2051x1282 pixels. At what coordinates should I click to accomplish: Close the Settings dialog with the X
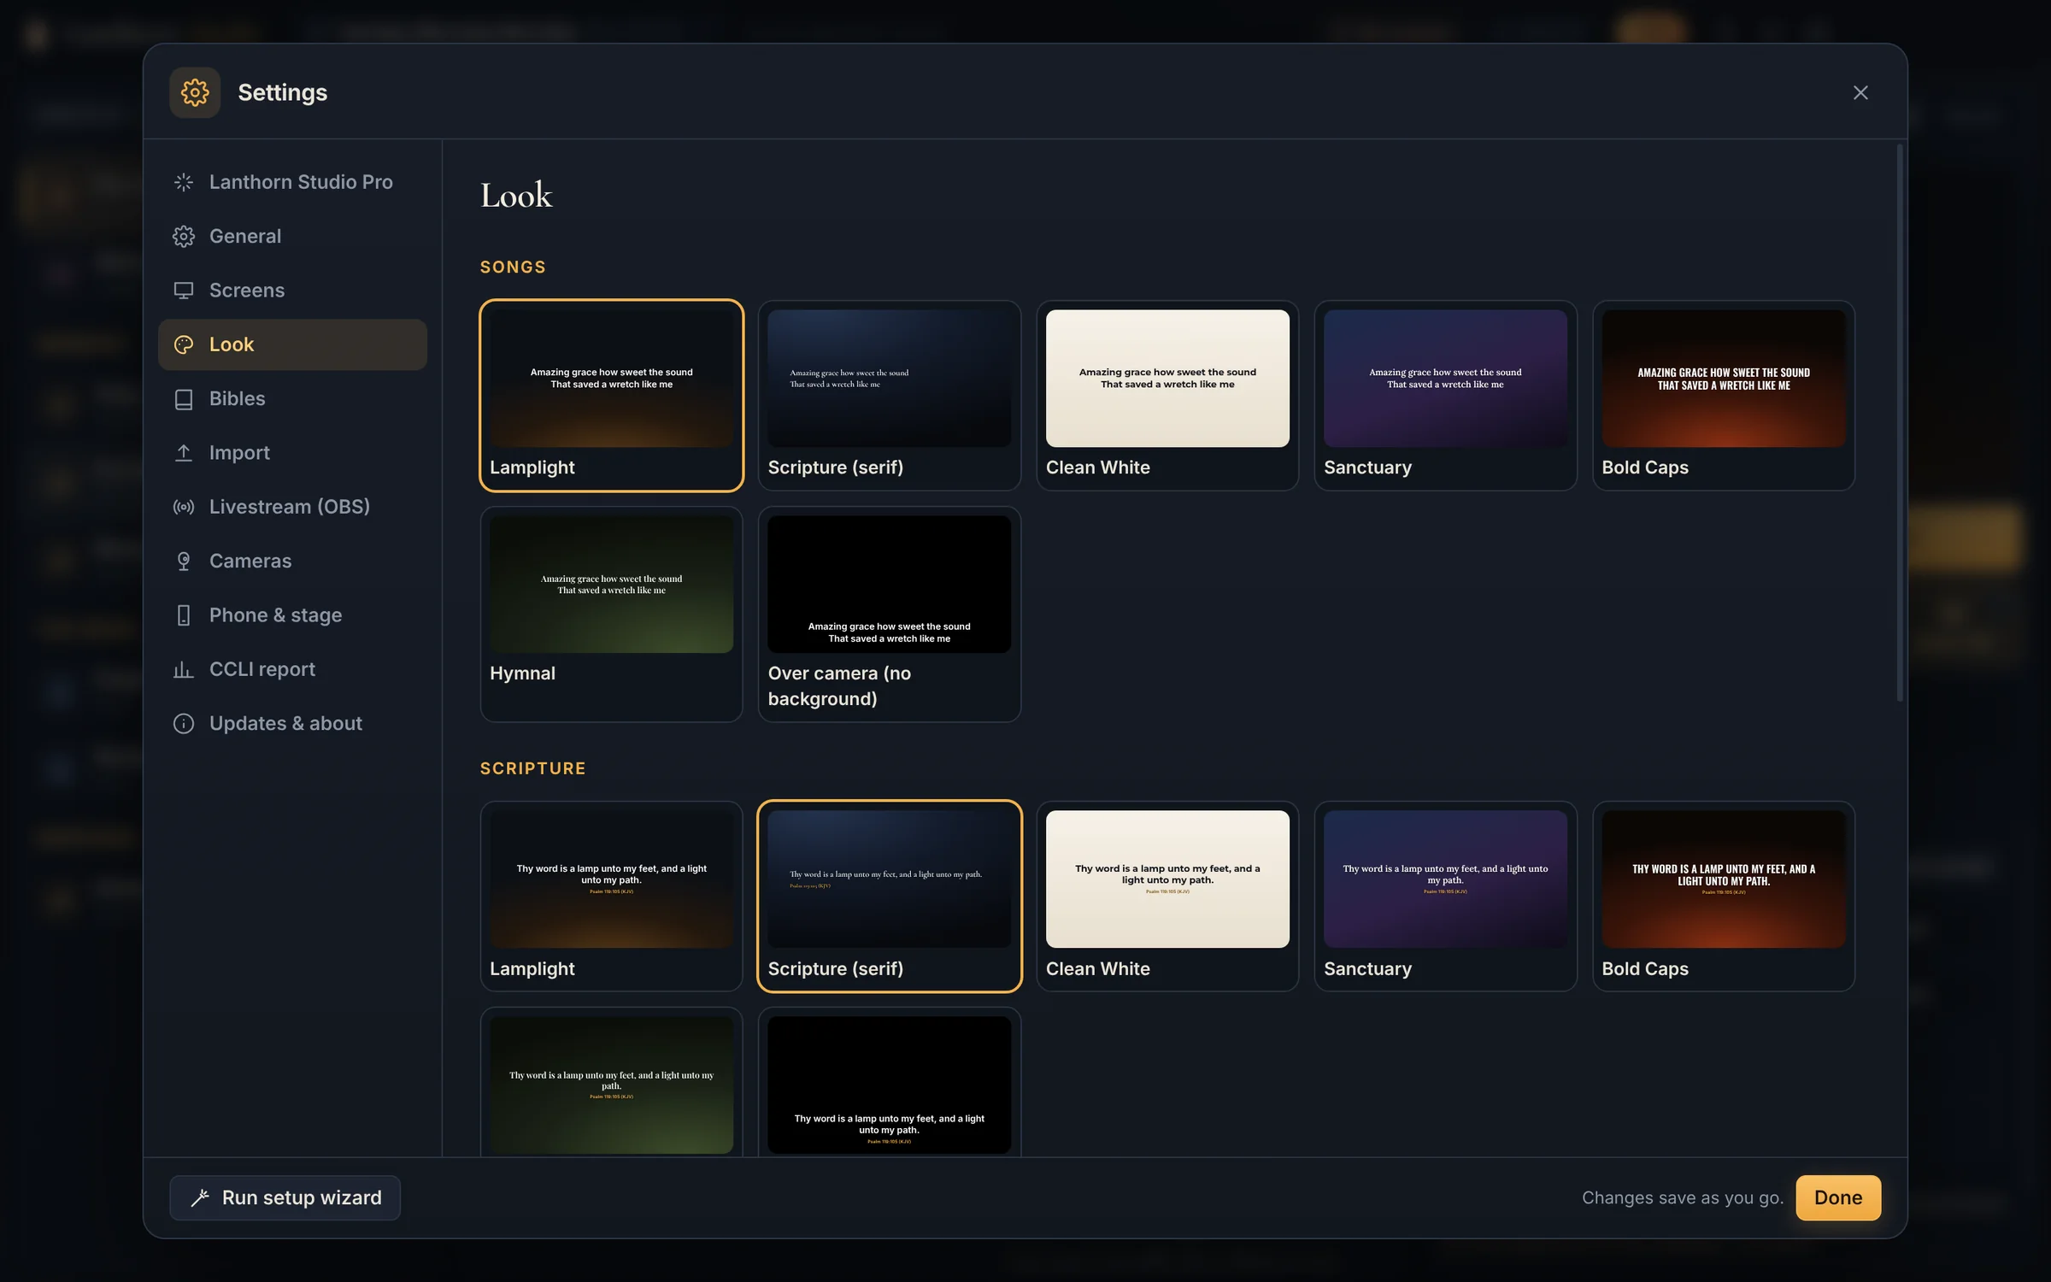[x=1860, y=92]
